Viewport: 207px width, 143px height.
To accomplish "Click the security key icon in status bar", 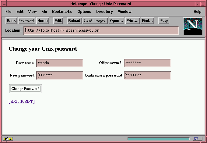I will 8,139.
